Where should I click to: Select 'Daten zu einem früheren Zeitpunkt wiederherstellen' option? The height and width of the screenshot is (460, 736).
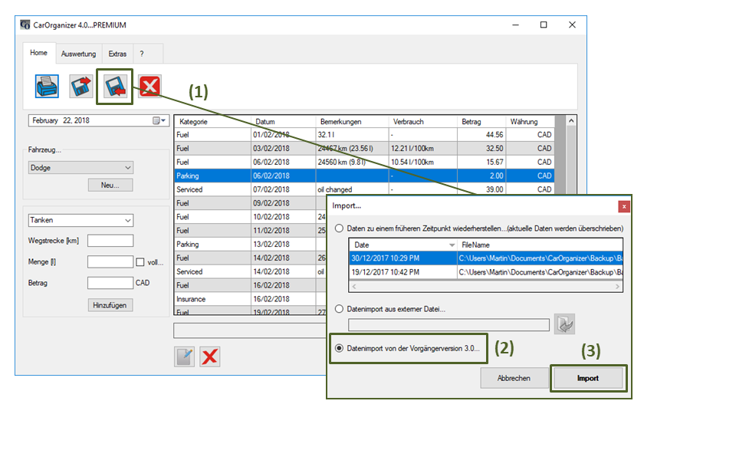pyautogui.click(x=340, y=228)
